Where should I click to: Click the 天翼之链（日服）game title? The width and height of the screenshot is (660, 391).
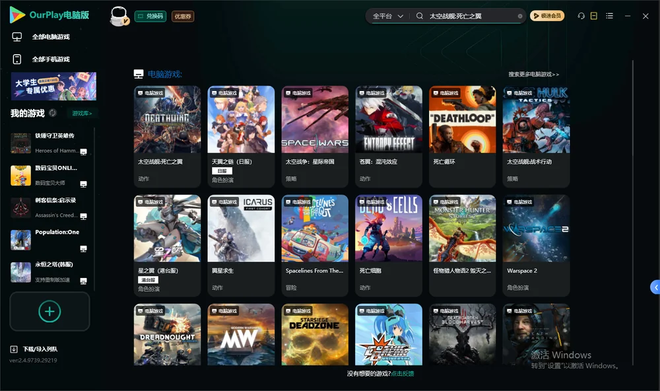232,162
